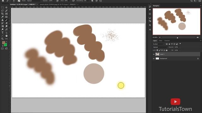This screenshot has width=202, height=113.
Task: Open the layer Opacity dropdown
Action: [x=177, y=47]
